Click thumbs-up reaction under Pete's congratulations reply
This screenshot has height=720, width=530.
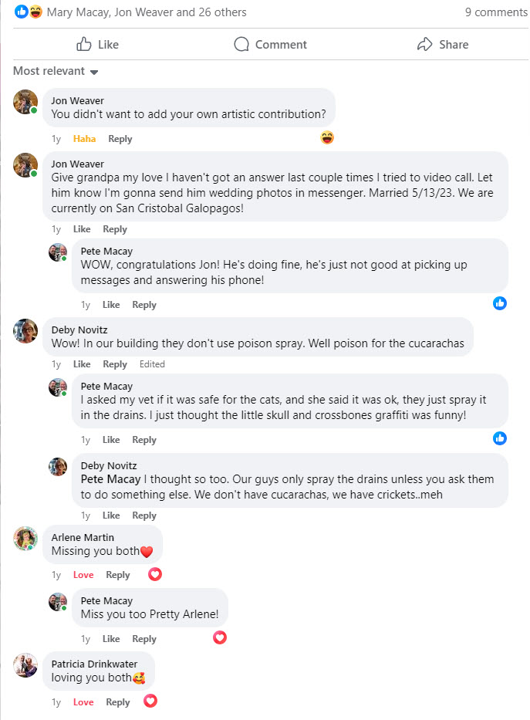500,303
